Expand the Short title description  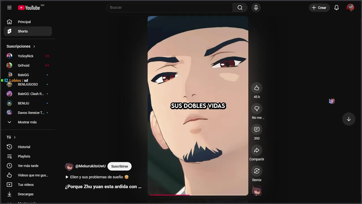103,187
